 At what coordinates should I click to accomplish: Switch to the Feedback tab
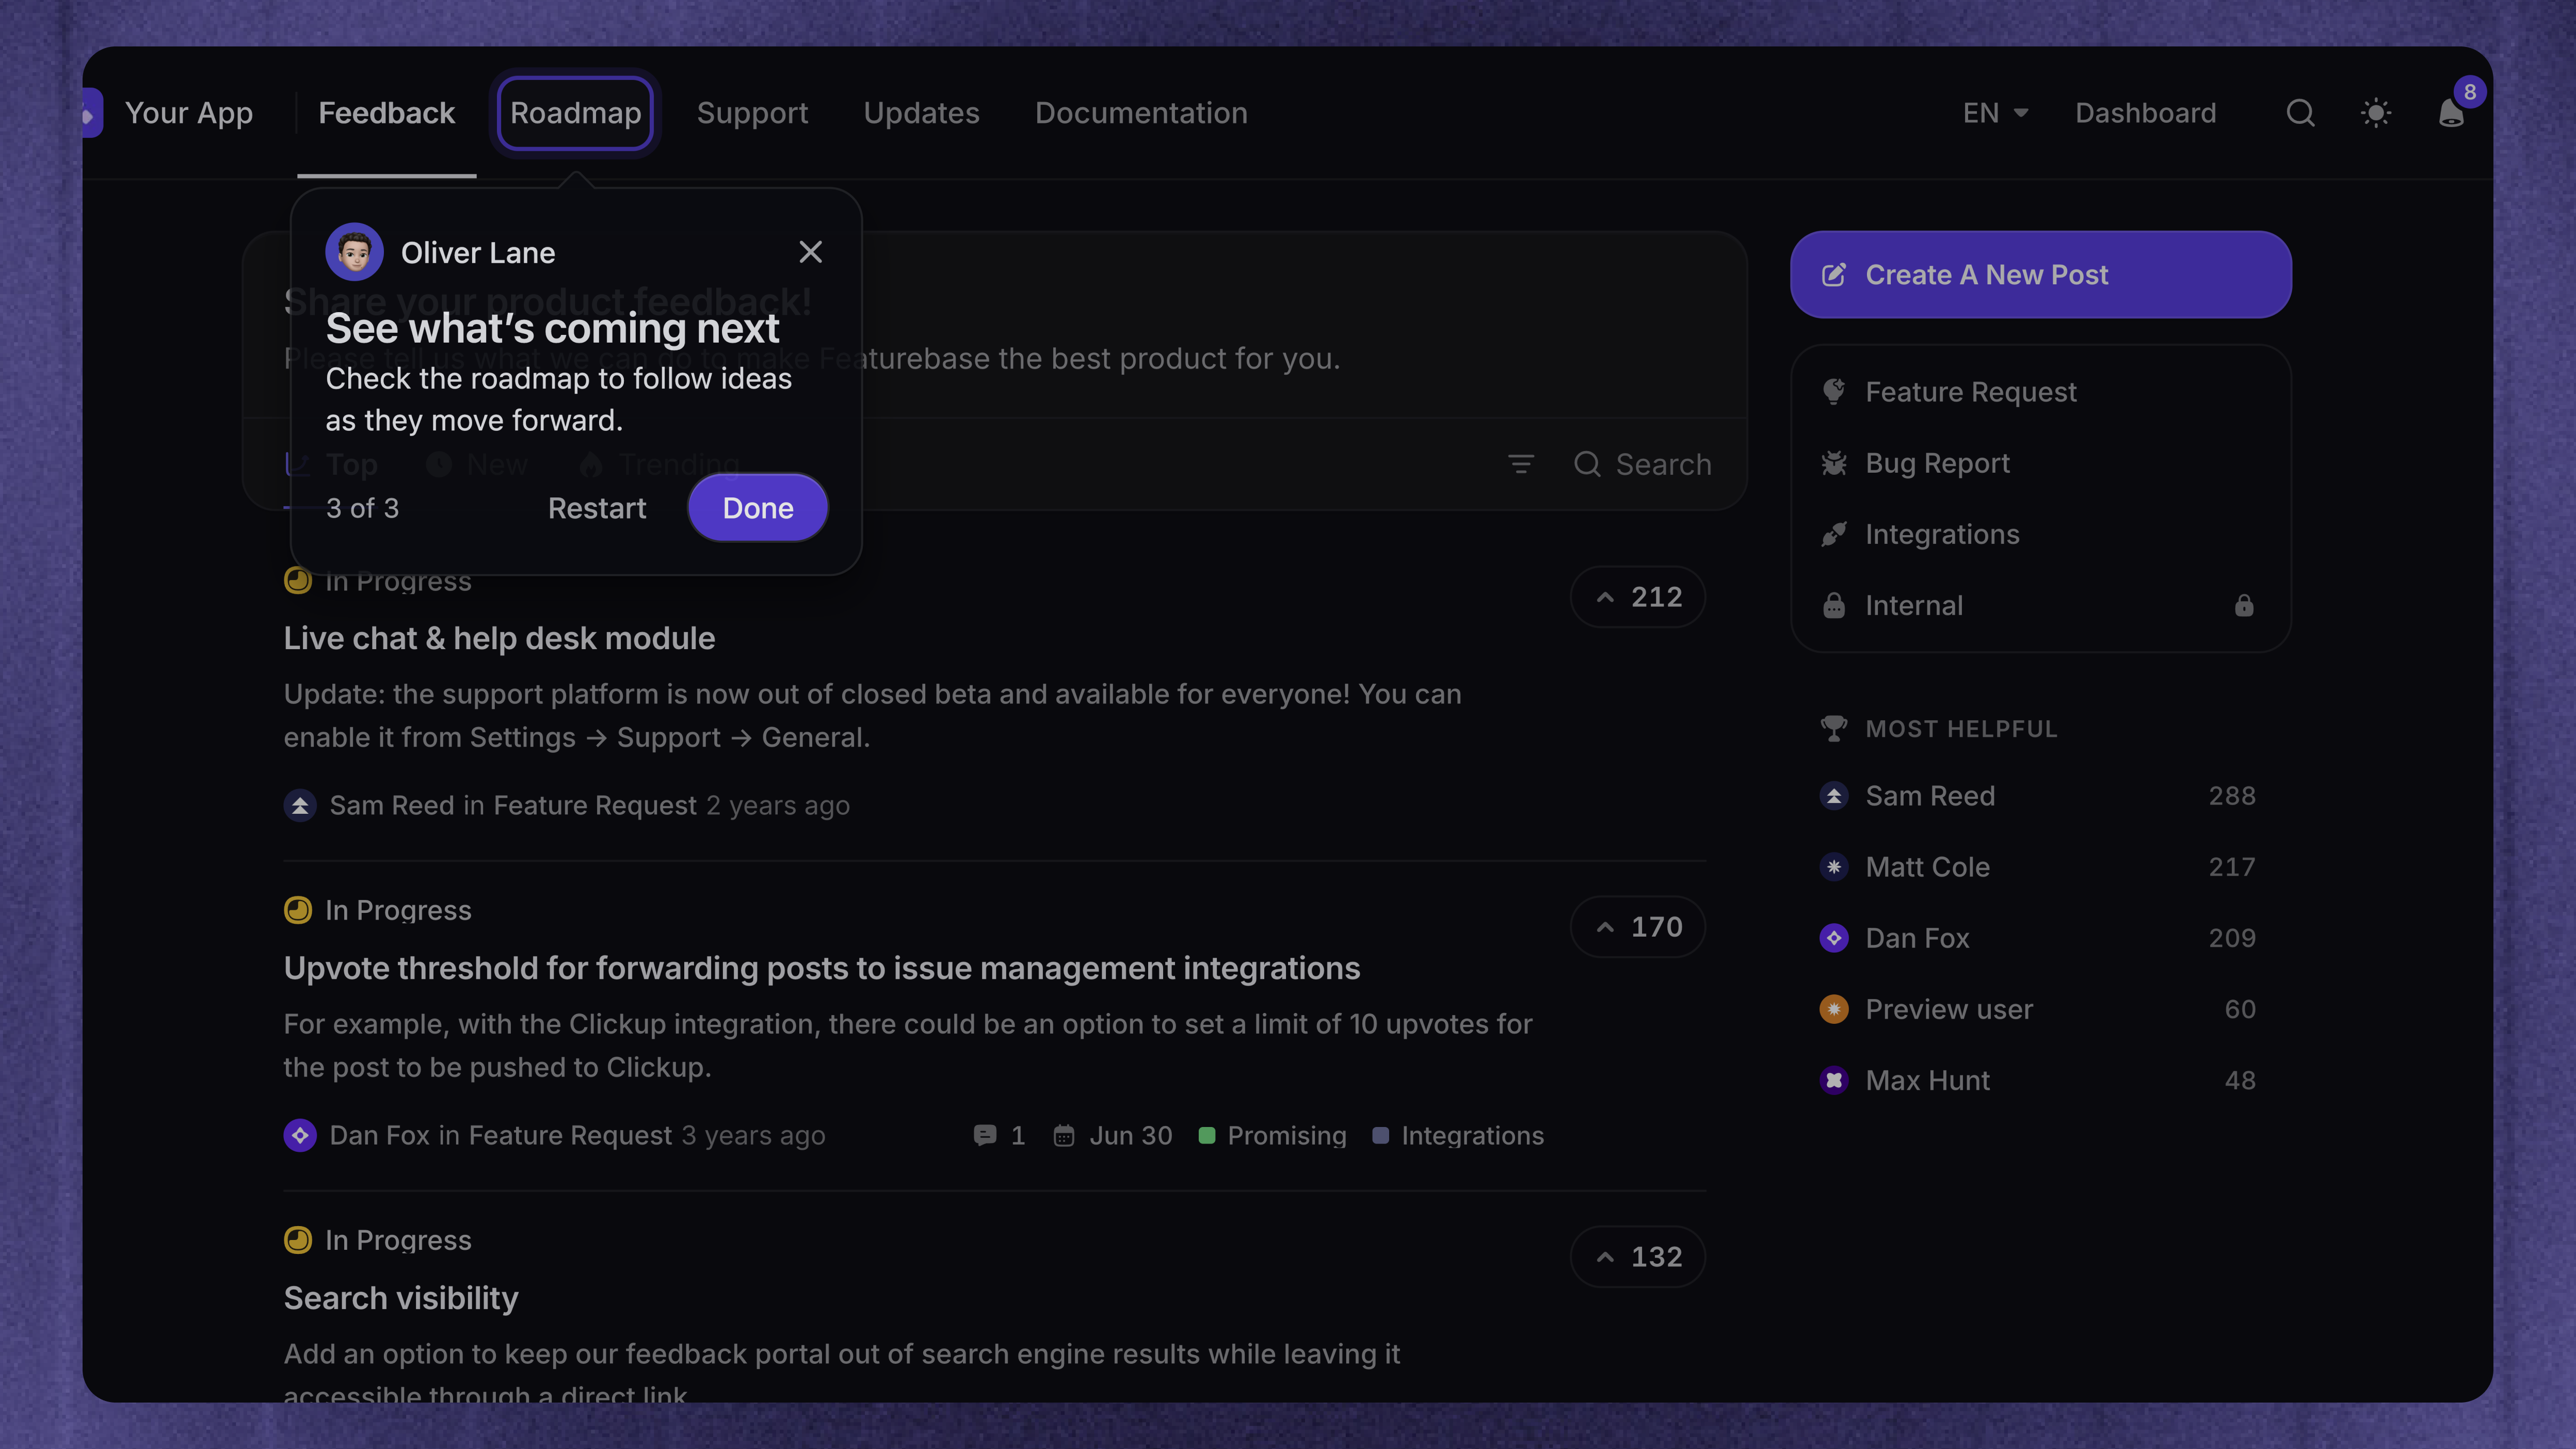(x=386, y=113)
